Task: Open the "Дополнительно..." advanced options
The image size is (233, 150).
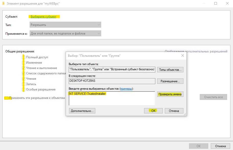Action: (x=82, y=111)
